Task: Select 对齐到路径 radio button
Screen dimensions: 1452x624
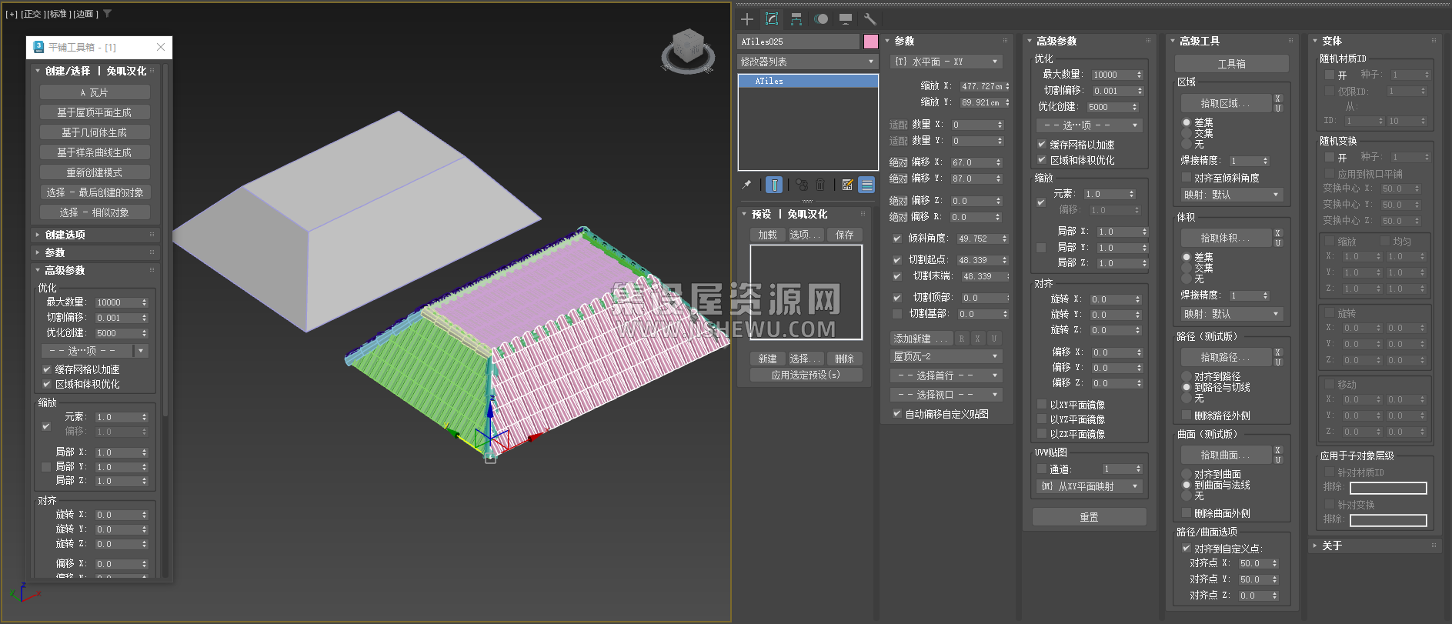Action: 1187,376
